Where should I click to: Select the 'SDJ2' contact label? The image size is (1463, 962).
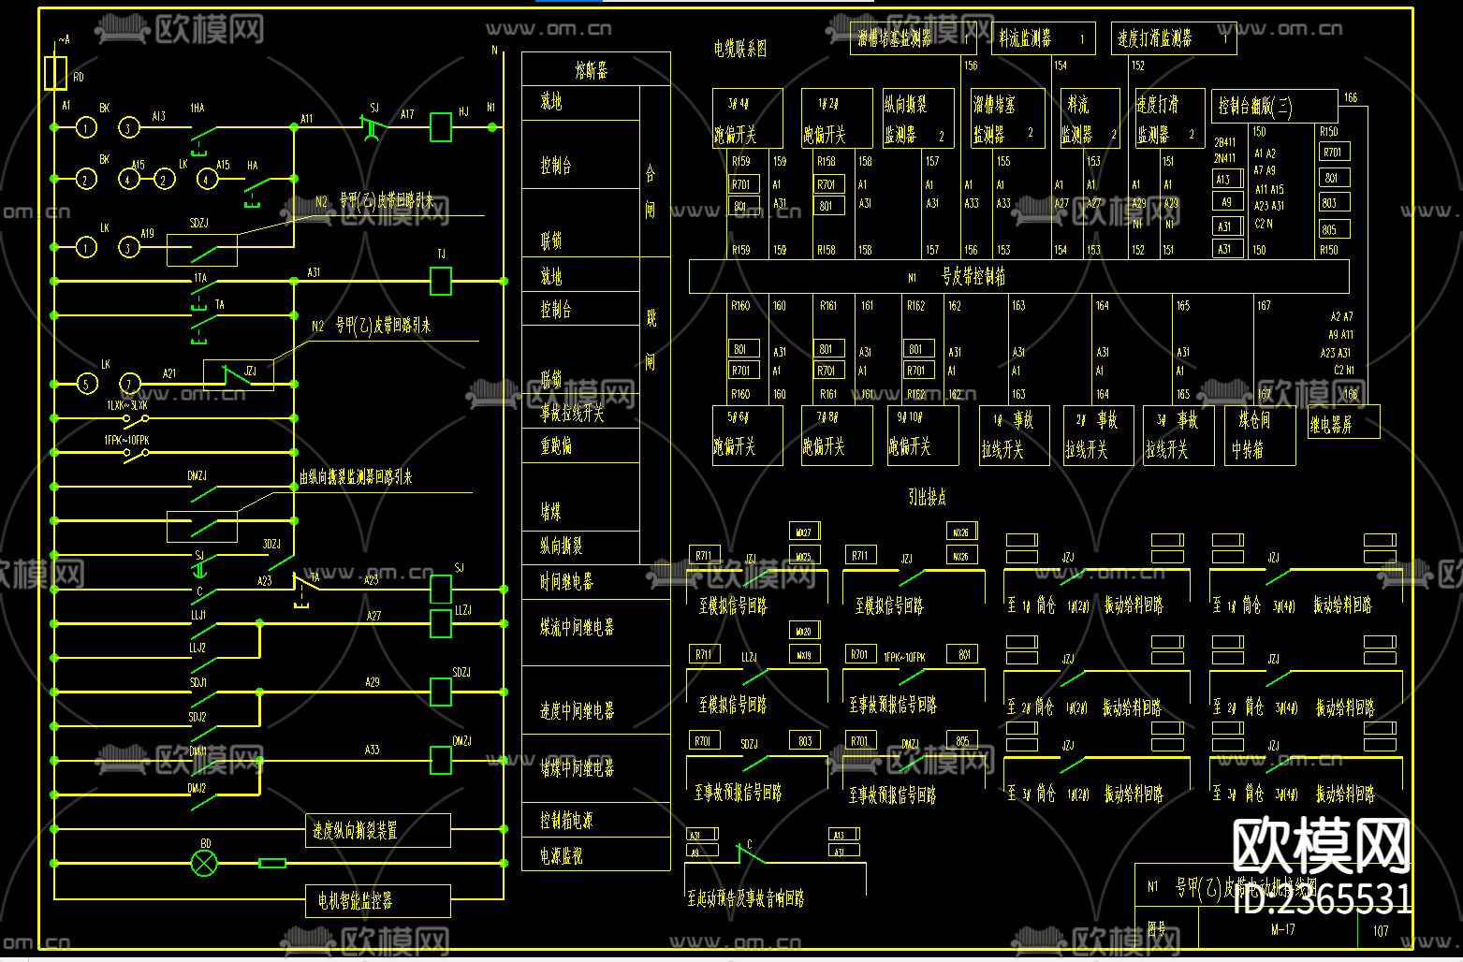pyautogui.click(x=198, y=717)
